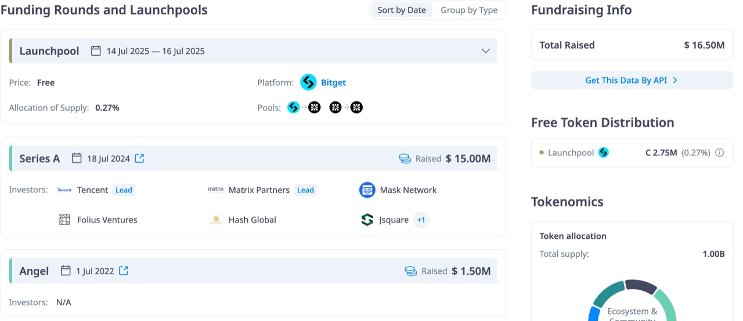
Task: Click the info icon beside (0.27%)
Action: [720, 153]
